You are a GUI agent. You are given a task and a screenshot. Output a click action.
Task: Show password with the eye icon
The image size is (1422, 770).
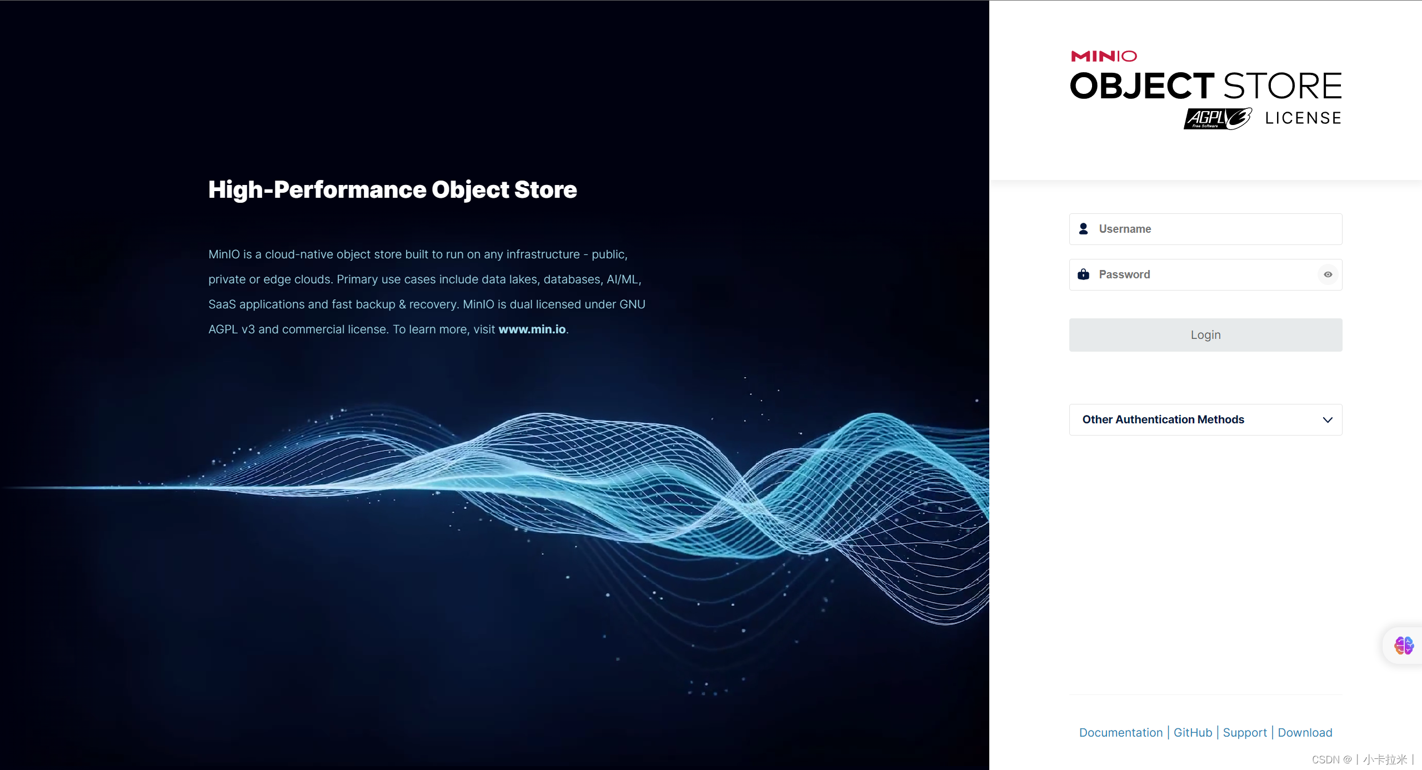pos(1328,274)
